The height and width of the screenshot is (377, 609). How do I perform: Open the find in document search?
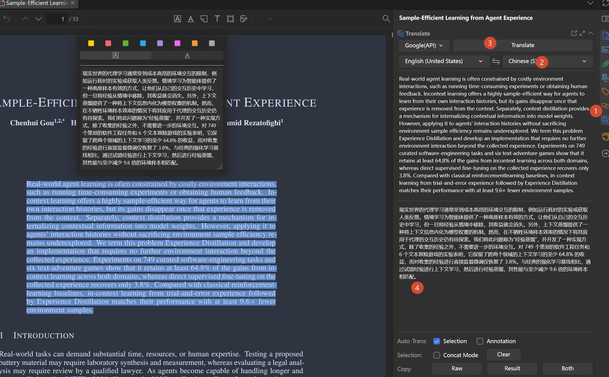[386, 19]
